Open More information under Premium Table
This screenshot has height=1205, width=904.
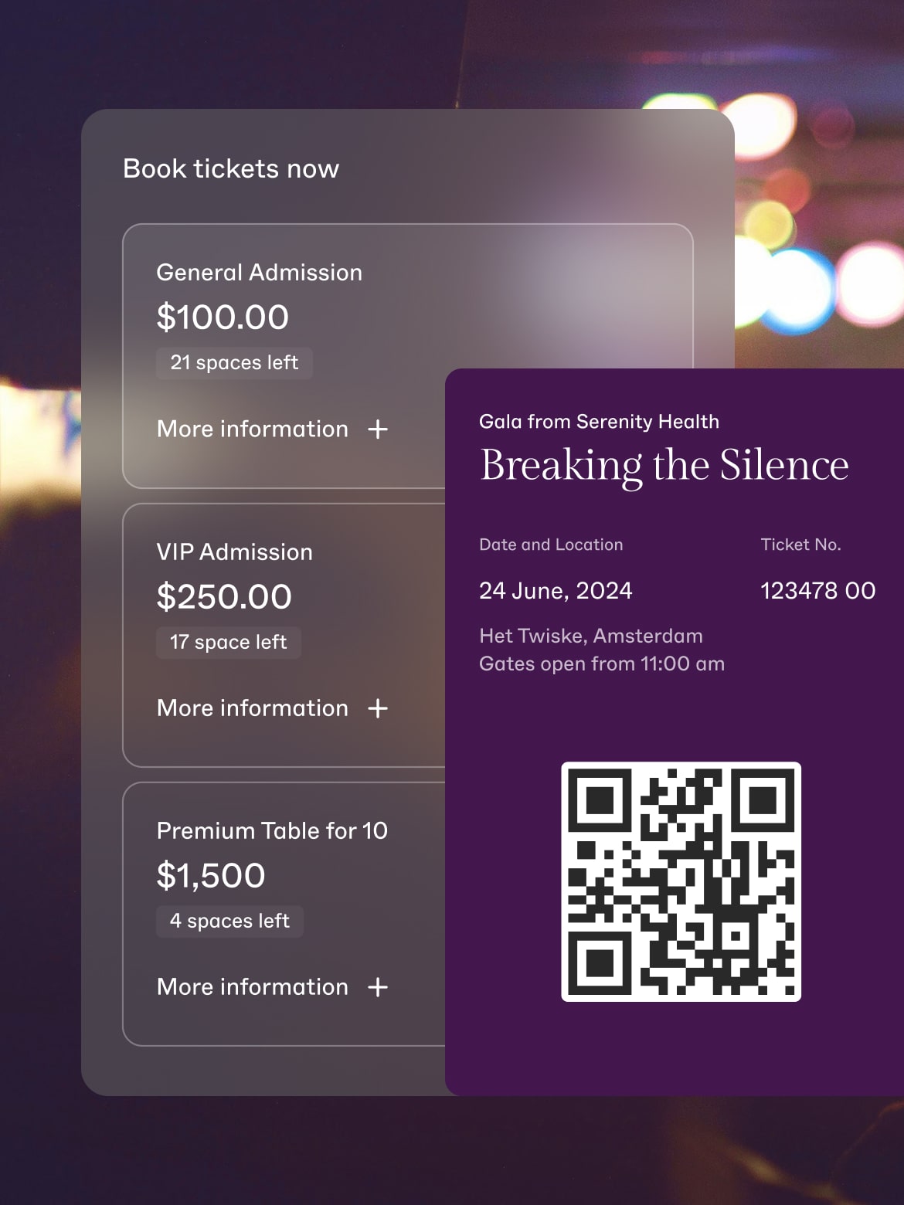tap(253, 986)
